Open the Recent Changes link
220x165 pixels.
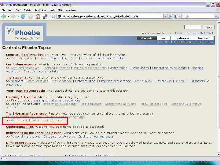point(184,42)
